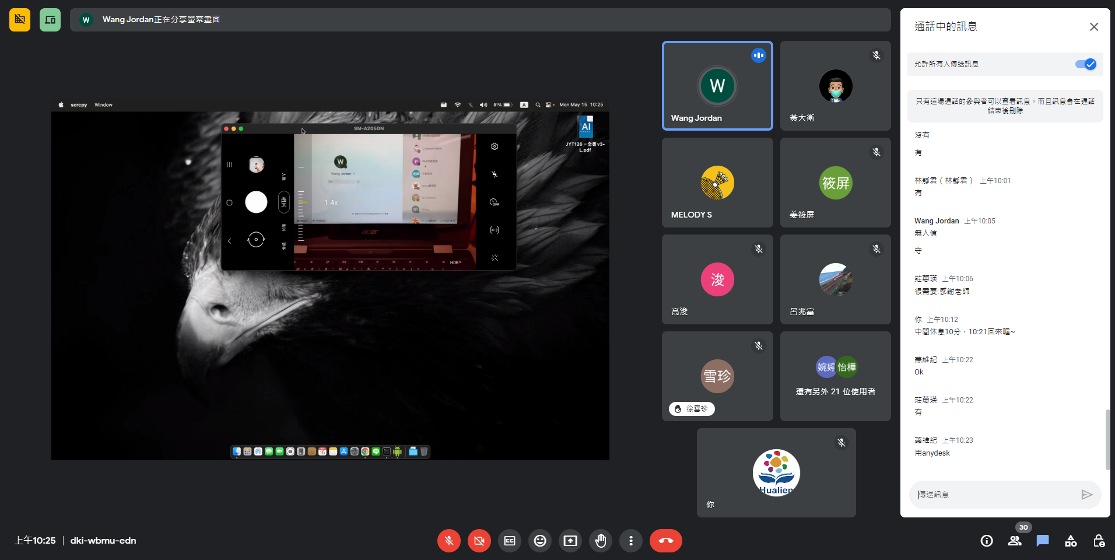This screenshot has width=1115, height=560.
Task: Toggle allow everyone to send messages
Action: point(1085,64)
